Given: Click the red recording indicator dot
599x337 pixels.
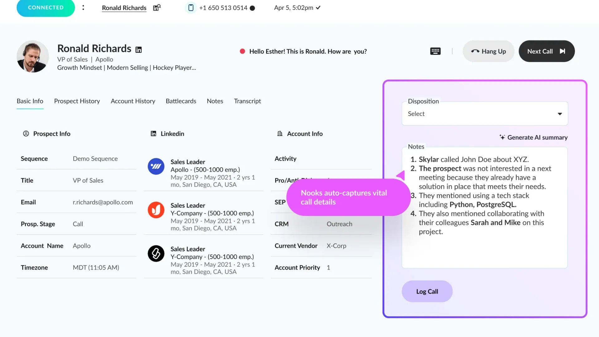Looking at the screenshot, I should tap(242, 51).
